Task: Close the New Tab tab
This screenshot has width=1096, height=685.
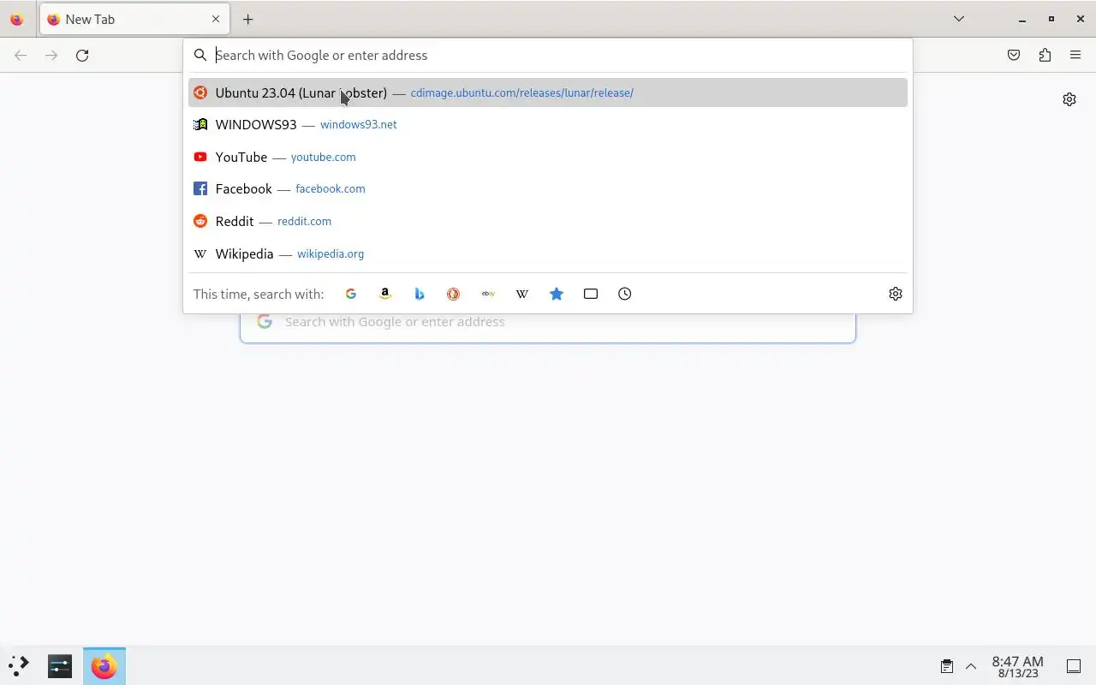Action: pyautogui.click(x=216, y=19)
